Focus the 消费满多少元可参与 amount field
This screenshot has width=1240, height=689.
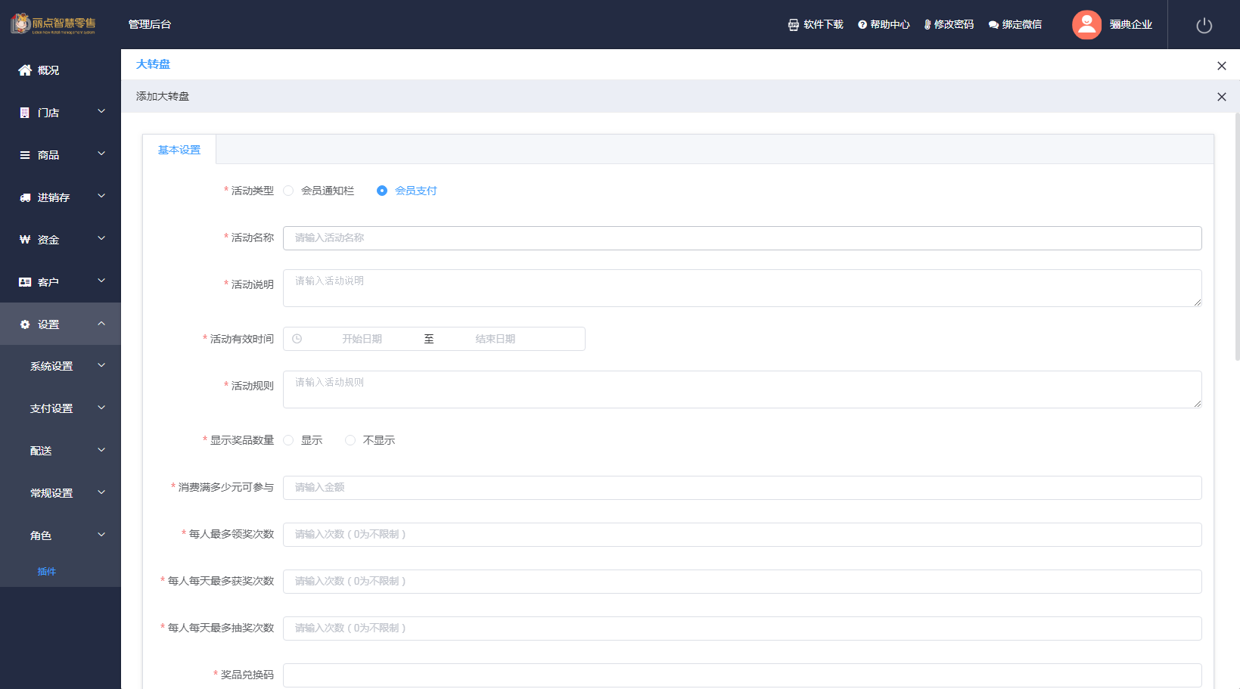742,488
